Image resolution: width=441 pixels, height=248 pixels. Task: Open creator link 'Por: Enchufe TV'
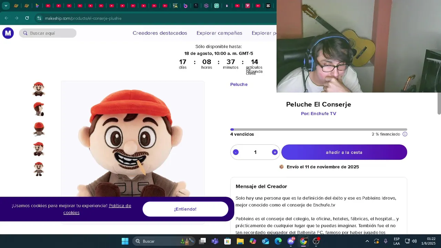point(318,114)
